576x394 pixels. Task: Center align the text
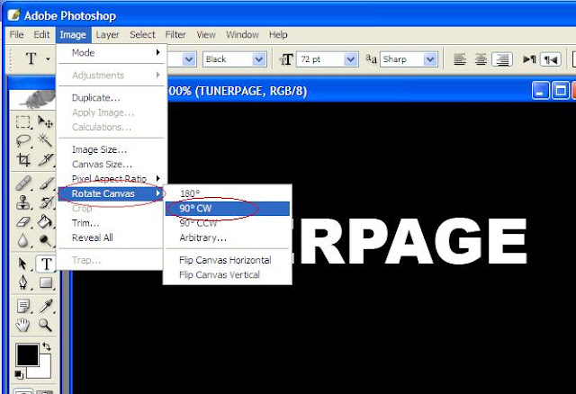pos(481,59)
